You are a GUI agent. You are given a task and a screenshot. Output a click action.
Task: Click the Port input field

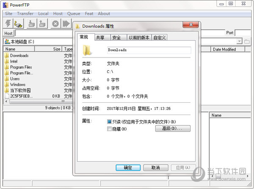243,33
